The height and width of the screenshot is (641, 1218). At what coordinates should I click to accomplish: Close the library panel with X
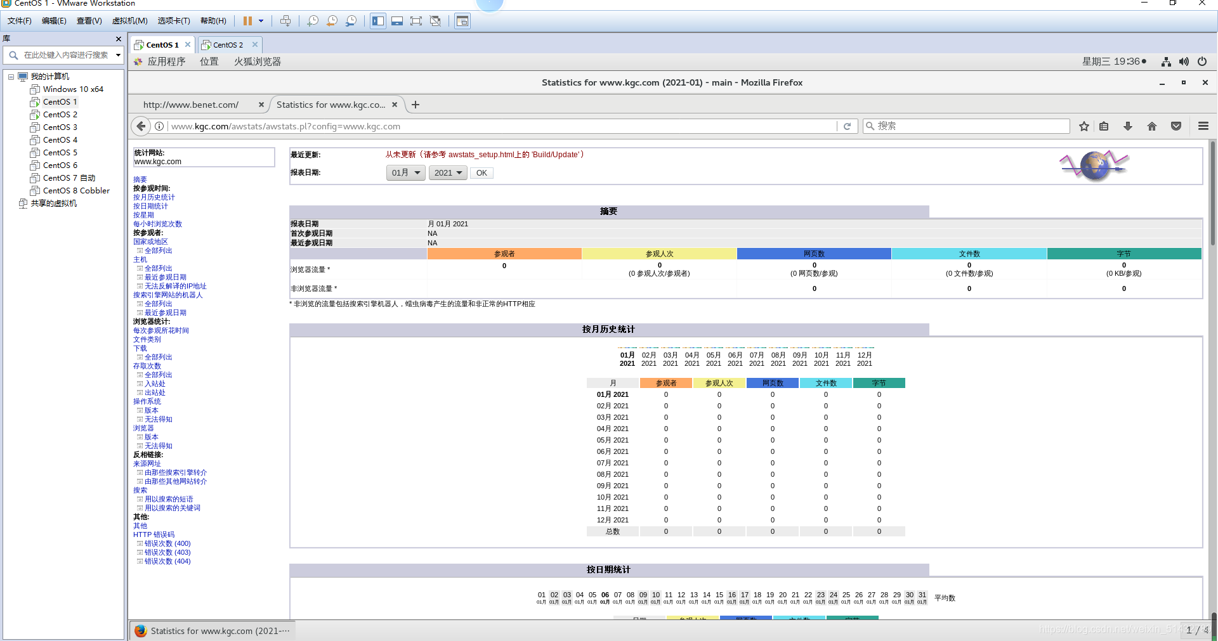[x=119, y=39]
